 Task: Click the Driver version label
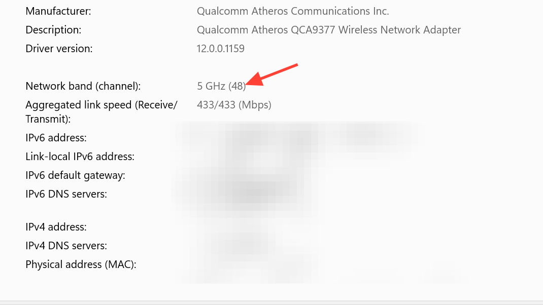point(59,49)
